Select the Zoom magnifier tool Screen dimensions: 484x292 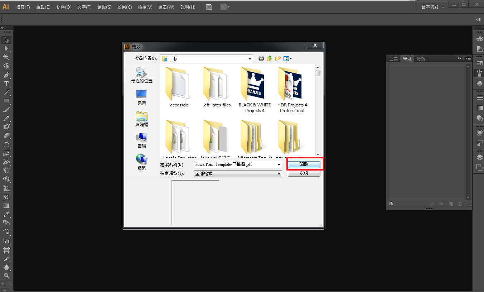click(x=6, y=276)
